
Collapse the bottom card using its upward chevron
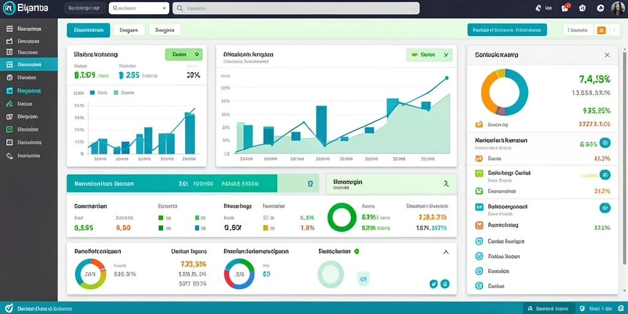point(446,252)
